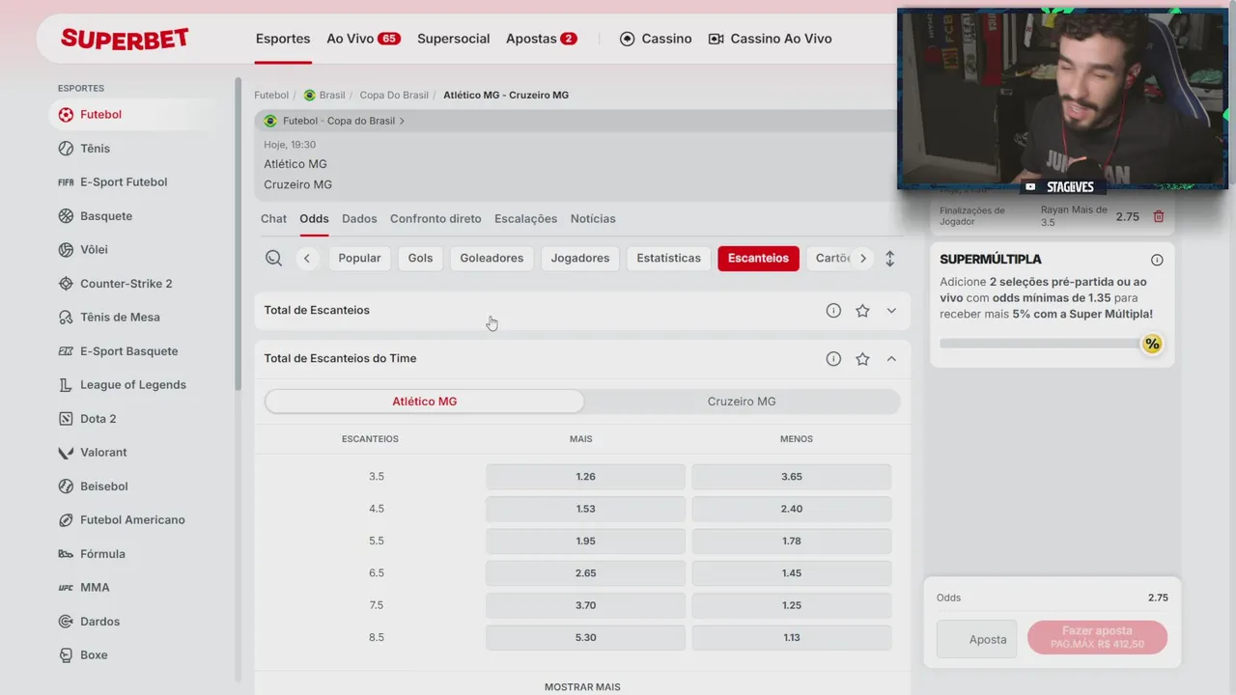Filter markets by Gols

420,259
